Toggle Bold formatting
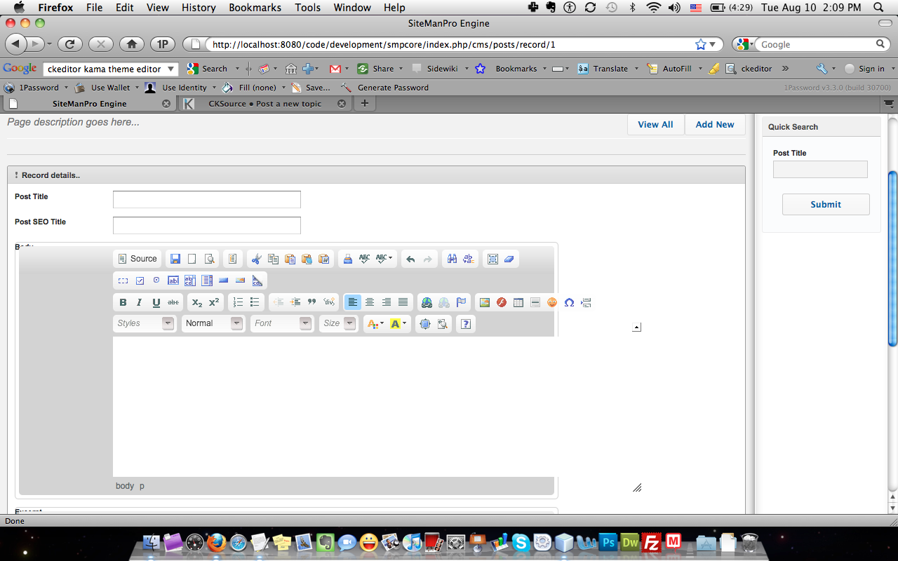The width and height of the screenshot is (898, 561). (x=123, y=302)
